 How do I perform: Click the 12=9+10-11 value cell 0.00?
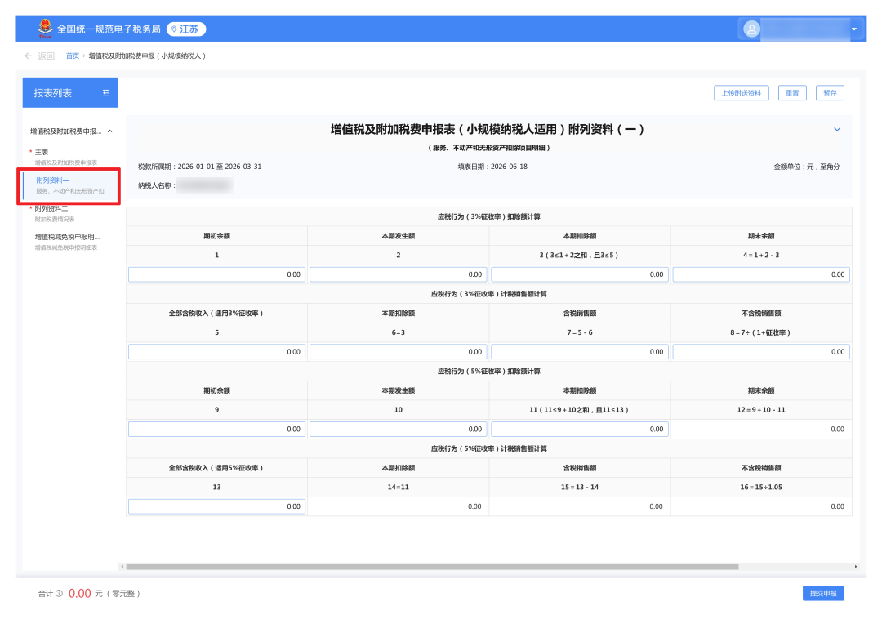(x=761, y=429)
